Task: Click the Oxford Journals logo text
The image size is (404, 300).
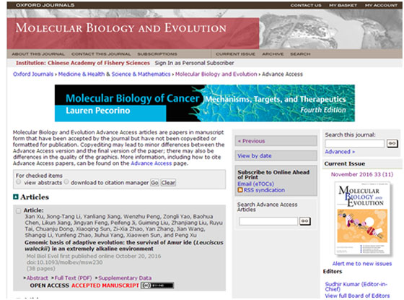Action: pyautogui.click(x=45, y=5)
